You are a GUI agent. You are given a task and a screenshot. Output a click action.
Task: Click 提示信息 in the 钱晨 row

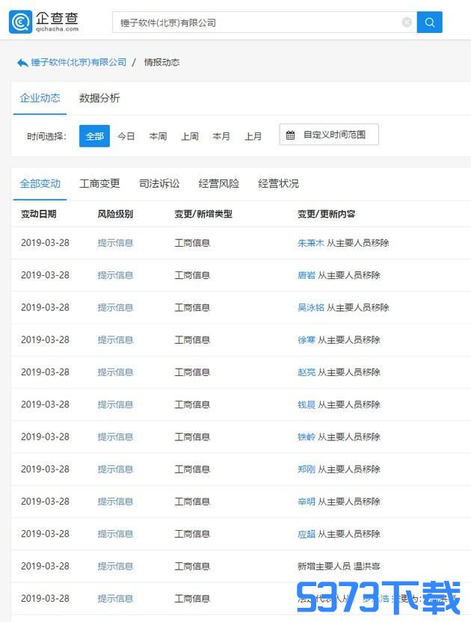[x=115, y=404]
